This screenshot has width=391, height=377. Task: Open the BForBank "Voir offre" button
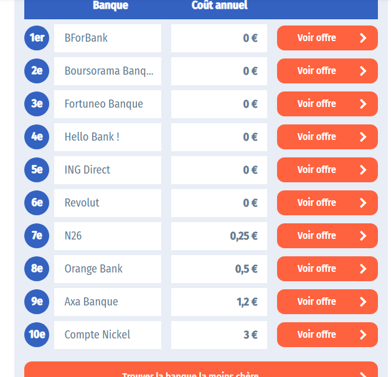[327, 38]
